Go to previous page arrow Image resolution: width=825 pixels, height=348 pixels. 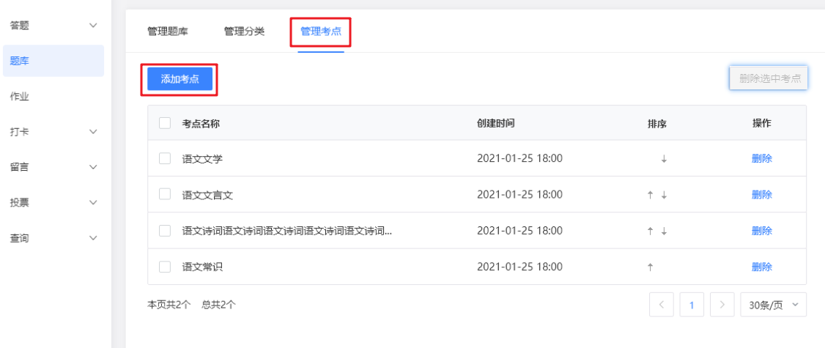[x=662, y=305]
